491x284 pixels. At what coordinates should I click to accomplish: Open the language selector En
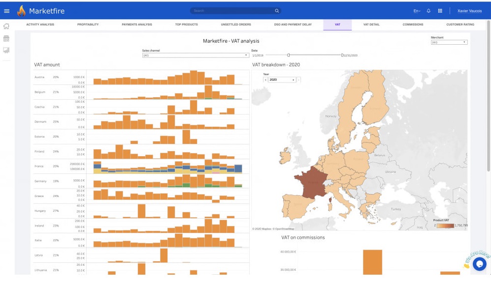[x=417, y=11]
